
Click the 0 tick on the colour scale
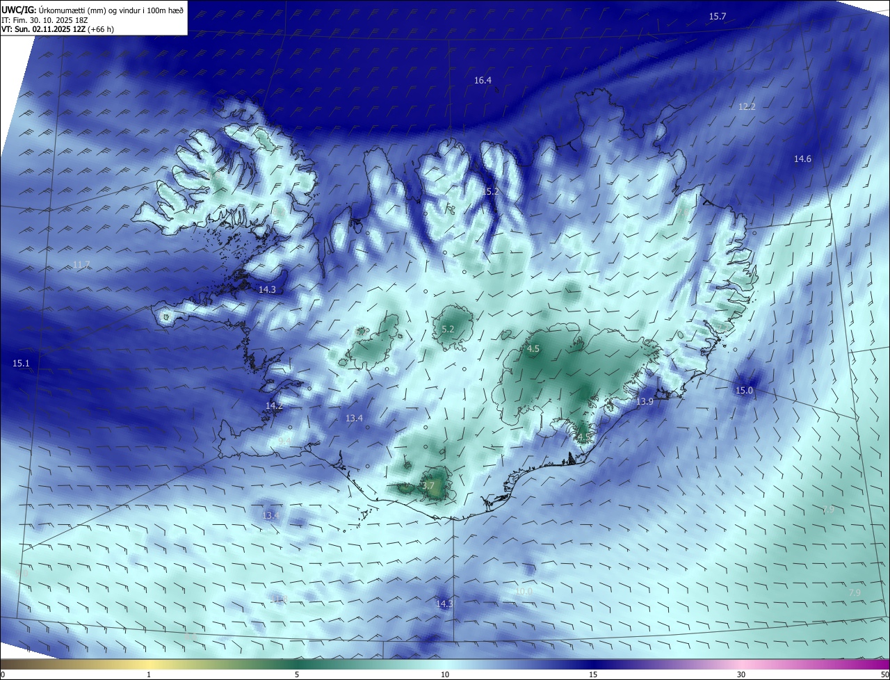[3, 674]
